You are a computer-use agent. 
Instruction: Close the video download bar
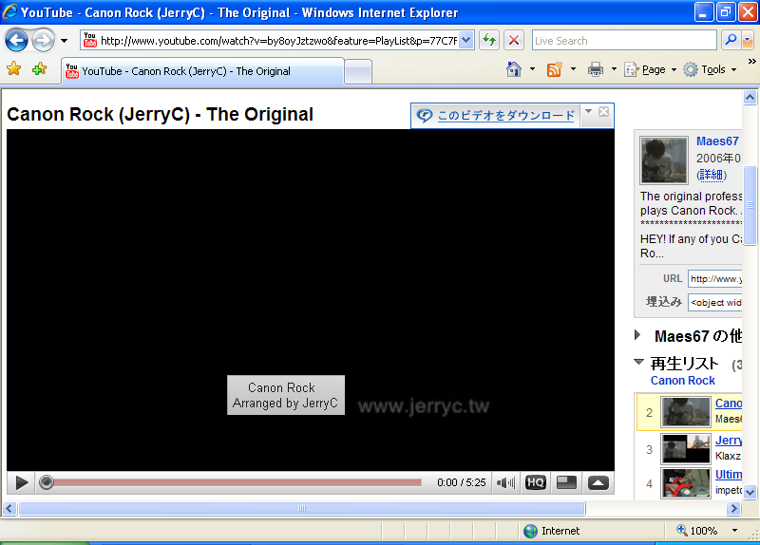coord(603,112)
